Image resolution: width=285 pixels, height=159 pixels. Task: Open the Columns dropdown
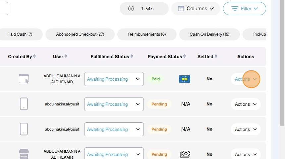[x=196, y=9]
